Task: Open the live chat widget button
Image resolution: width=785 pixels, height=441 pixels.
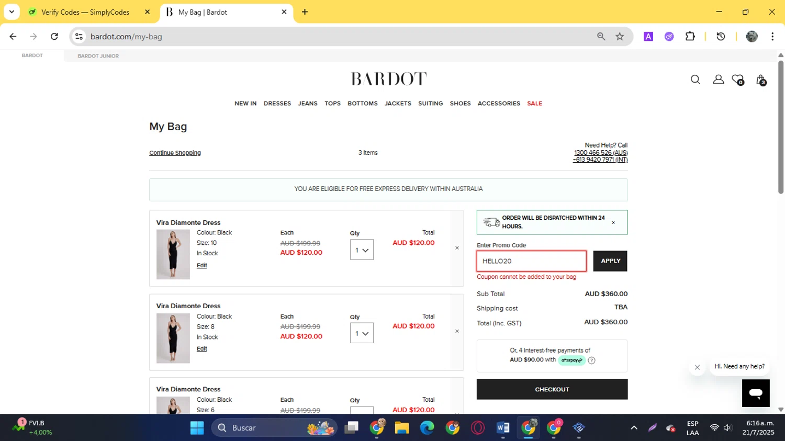Action: 756,393
